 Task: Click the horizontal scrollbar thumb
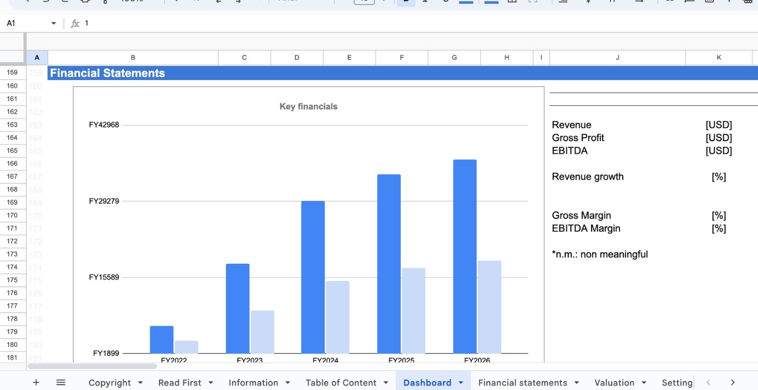[x=93, y=366]
